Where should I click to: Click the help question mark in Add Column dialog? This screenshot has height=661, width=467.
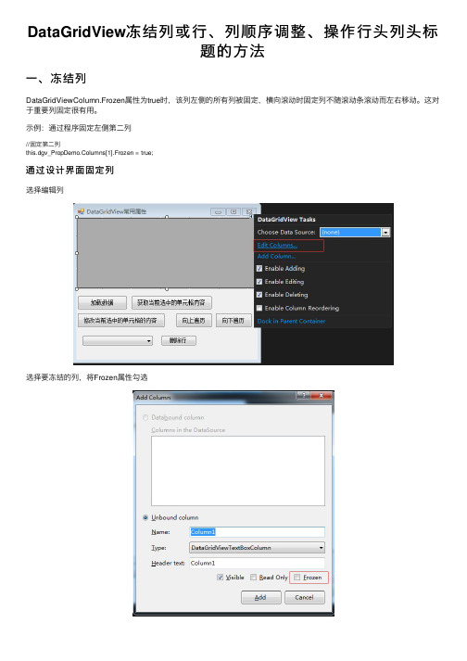point(304,396)
